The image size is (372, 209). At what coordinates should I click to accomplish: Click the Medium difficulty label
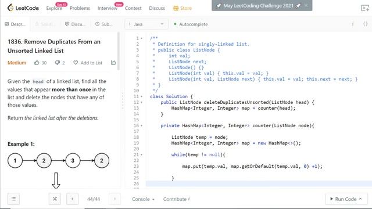(17, 63)
